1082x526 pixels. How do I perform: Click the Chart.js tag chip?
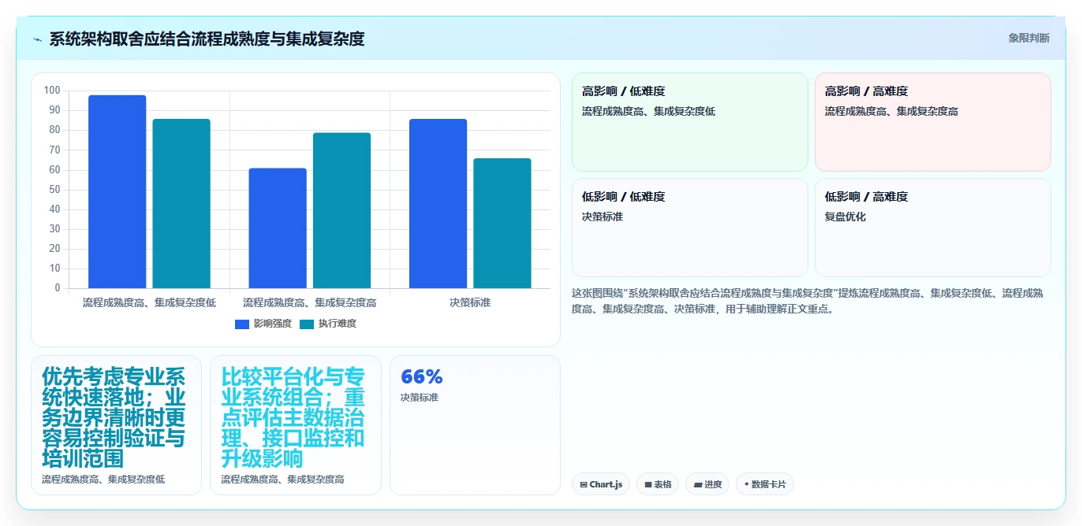coord(600,484)
